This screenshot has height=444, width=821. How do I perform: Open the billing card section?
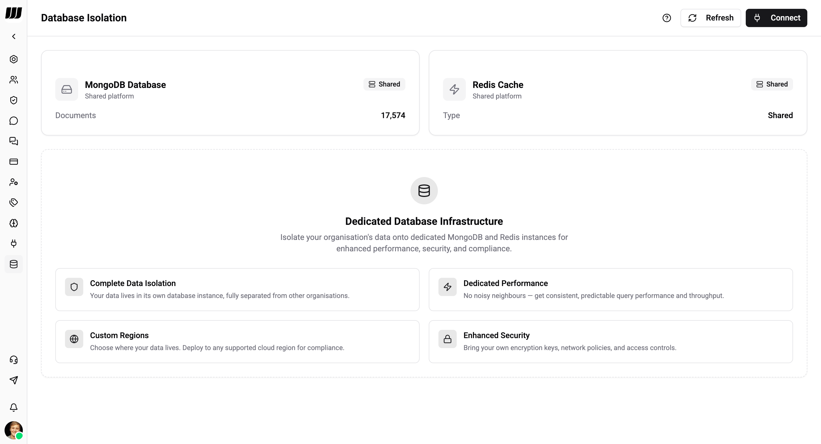14,162
